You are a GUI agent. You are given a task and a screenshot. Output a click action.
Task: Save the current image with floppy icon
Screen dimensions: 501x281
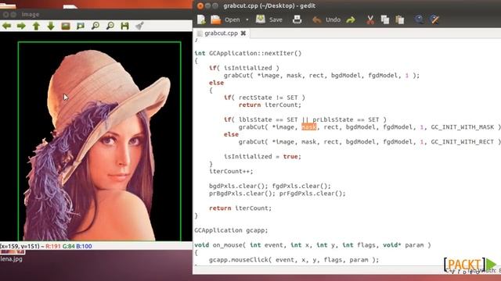pos(124,26)
